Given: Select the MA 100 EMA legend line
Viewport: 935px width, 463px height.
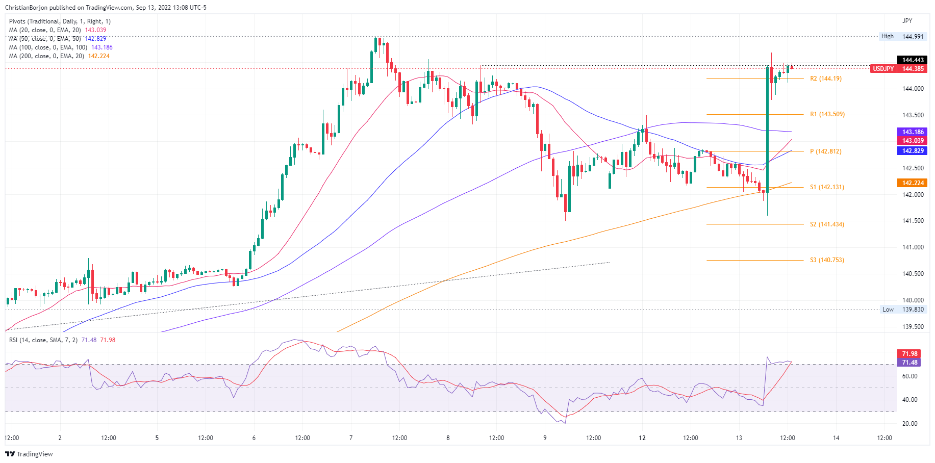Looking at the screenshot, I should pyautogui.click(x=61, y=47).
